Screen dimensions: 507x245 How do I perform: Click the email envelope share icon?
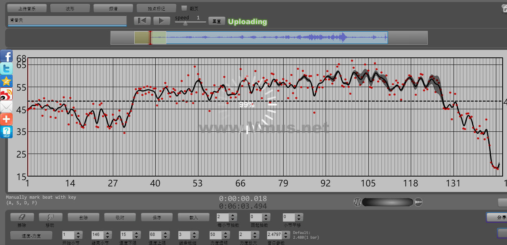point(6,106)
